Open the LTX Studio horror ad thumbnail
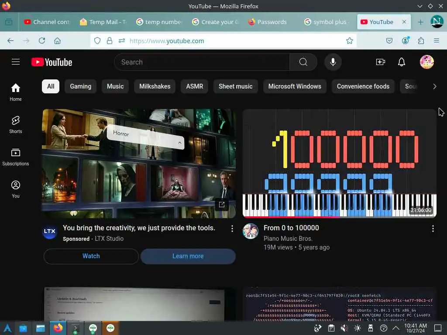 point(139,163)
